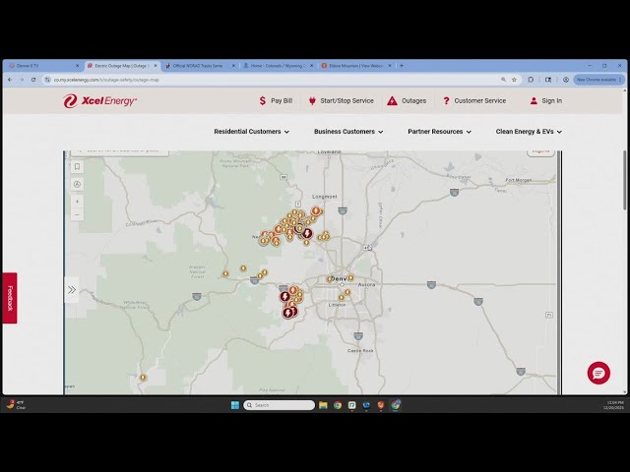
Task: Expand Clean Energy & EVs menu
Action: tap(529, 131)
